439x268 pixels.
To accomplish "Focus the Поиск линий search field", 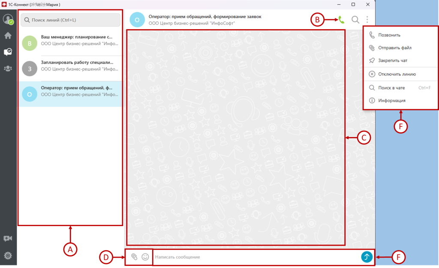I will pos(71,20).
